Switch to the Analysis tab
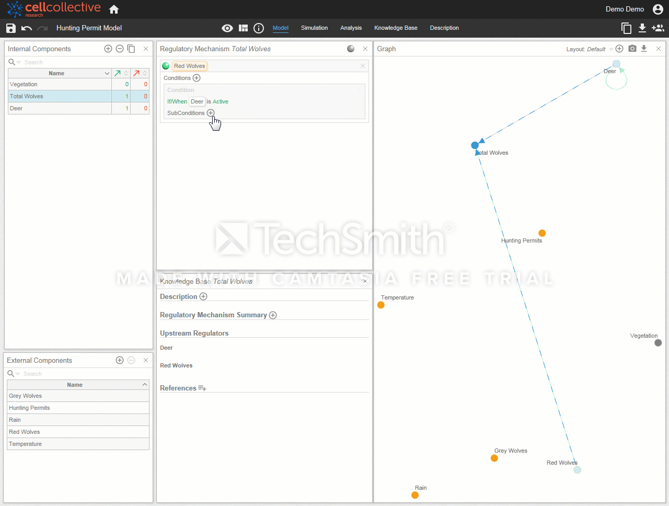669x506 pixels. (x=351, y=28)
